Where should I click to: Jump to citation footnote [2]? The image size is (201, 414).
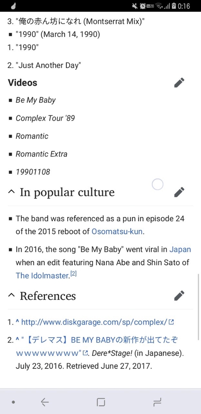(x=73, y=274)
